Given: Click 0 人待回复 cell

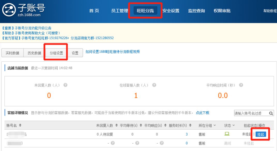Looking at the screenshot, I should click(x=105, y=134).
